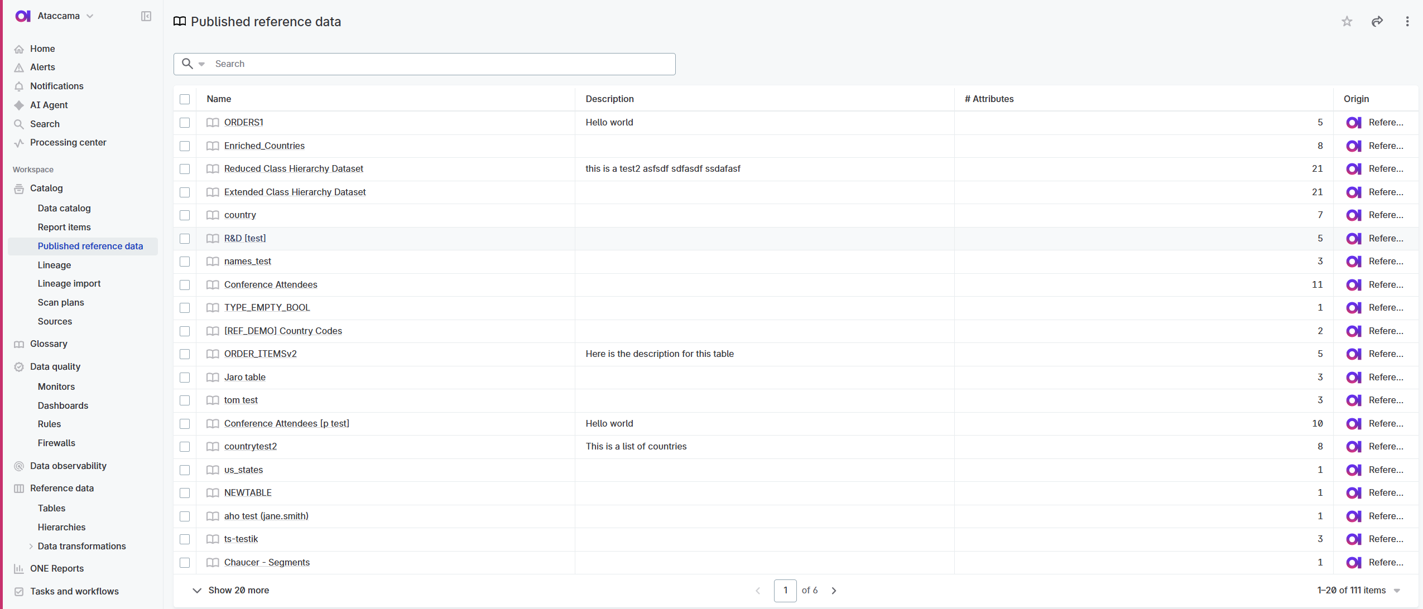1423x609 pixels.
Task: Select the AI Agent sidebar item
Action: click(x=49, y=105)
